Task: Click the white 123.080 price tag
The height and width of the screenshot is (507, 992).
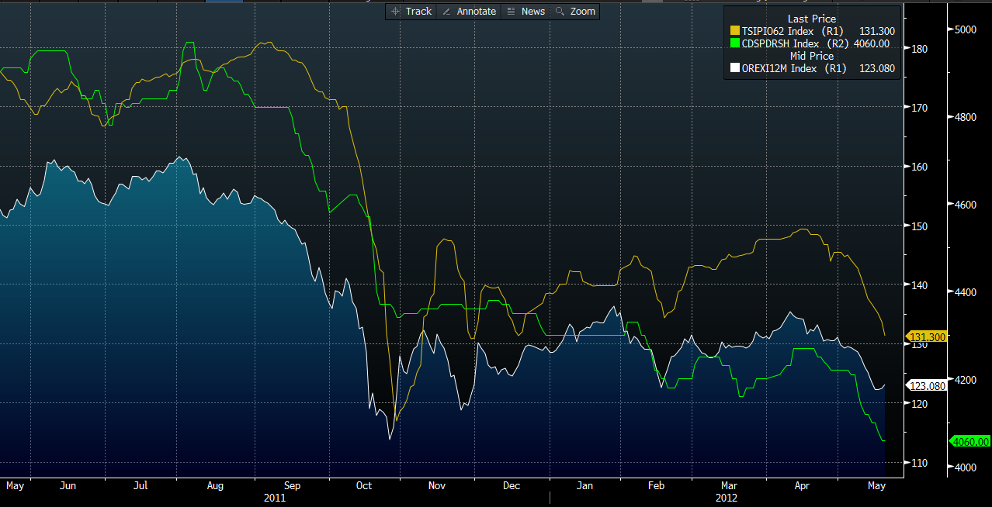Action: tap(927, 385)
